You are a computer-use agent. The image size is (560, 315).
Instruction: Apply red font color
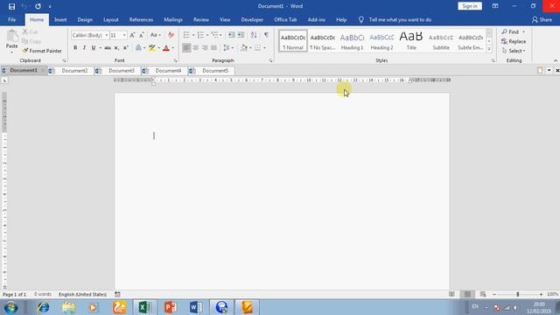point(166,48)
